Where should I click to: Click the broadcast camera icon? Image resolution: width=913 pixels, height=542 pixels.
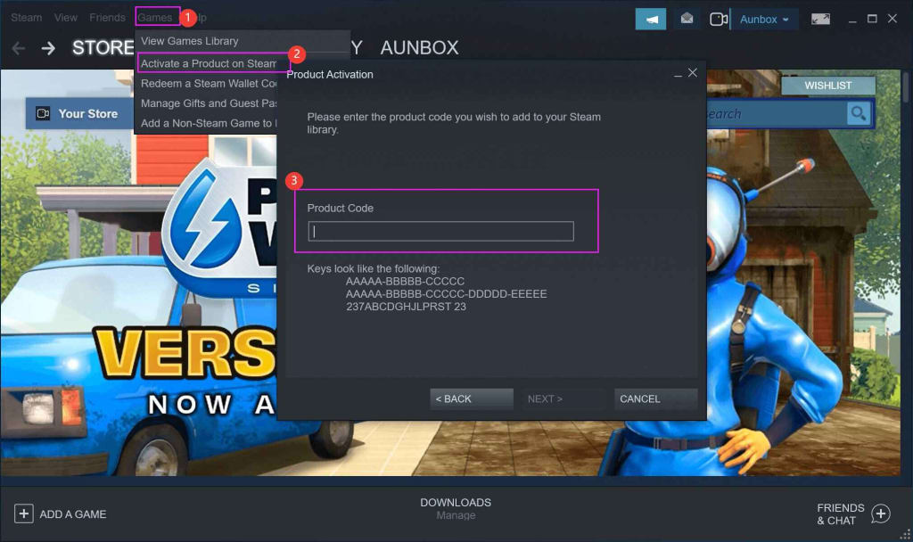click(x=719, y=20)
